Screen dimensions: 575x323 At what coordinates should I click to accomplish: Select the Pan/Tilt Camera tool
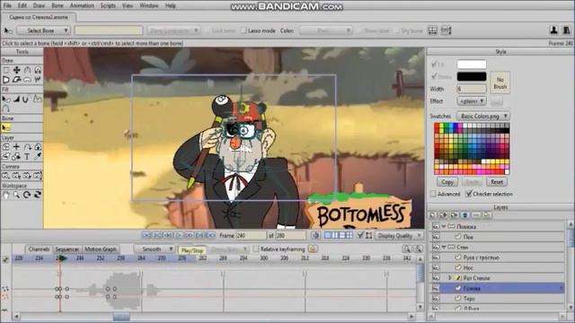pyautogui.click(x=38, y=176)
